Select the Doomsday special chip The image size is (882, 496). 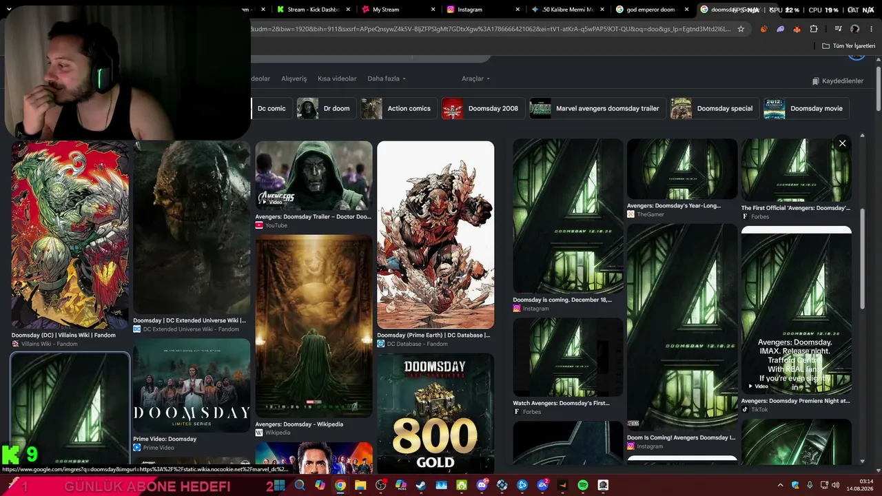(x=714, y=108)
